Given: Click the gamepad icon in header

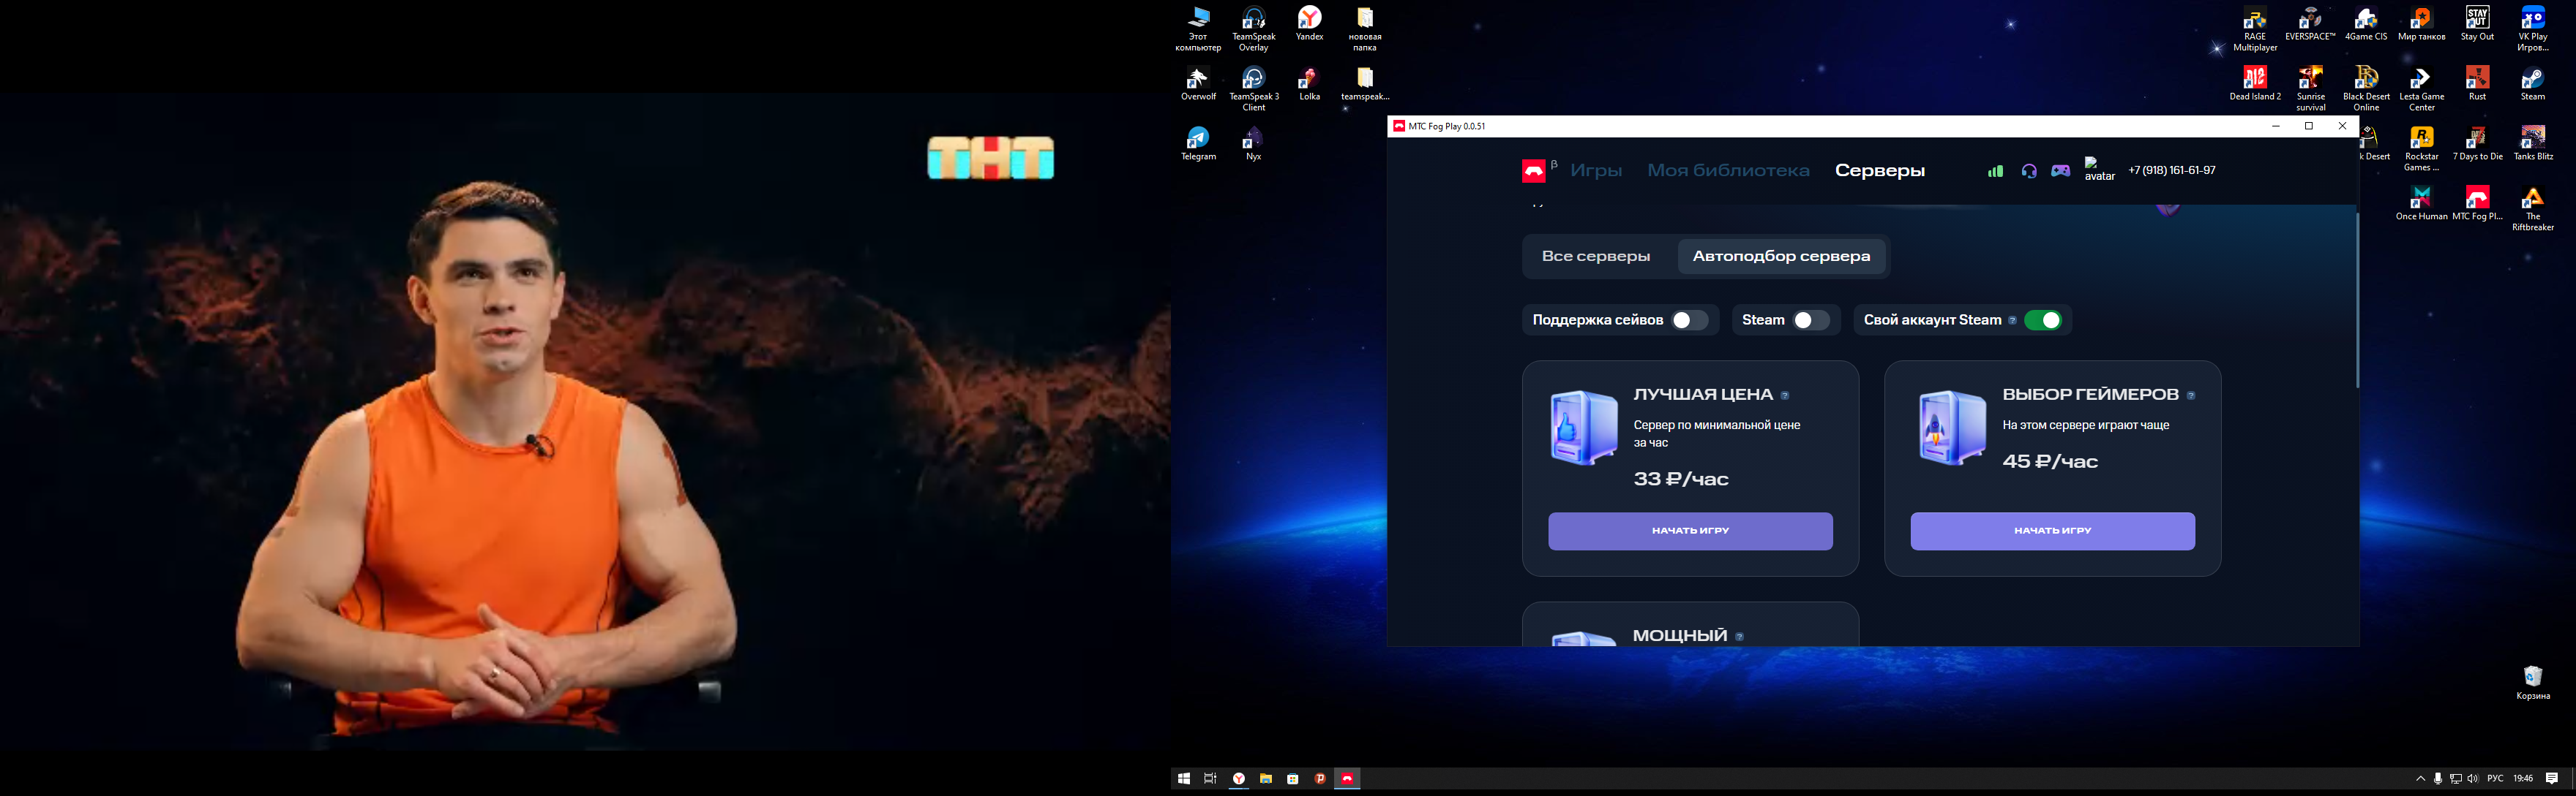Looking at the screenshot, I should point(2061,171).
